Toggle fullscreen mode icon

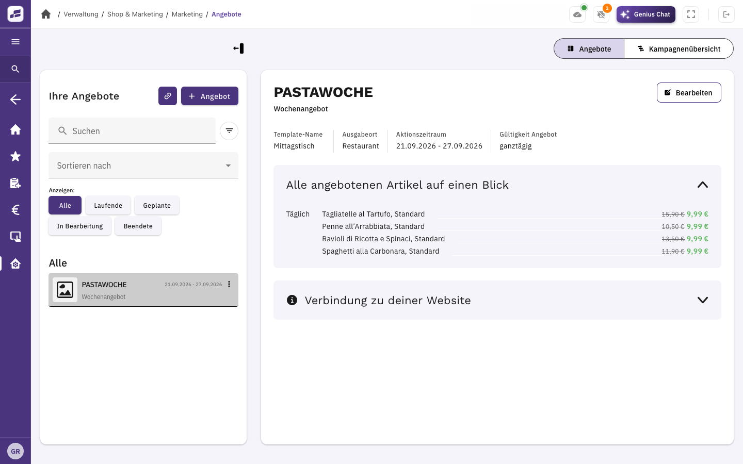691,14
